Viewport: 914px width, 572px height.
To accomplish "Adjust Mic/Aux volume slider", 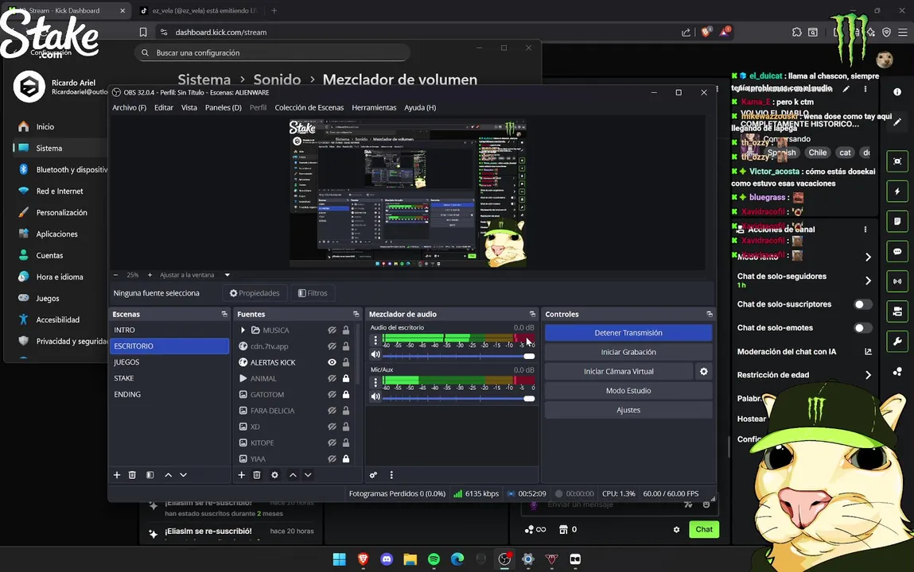I will tap(458, 399).
